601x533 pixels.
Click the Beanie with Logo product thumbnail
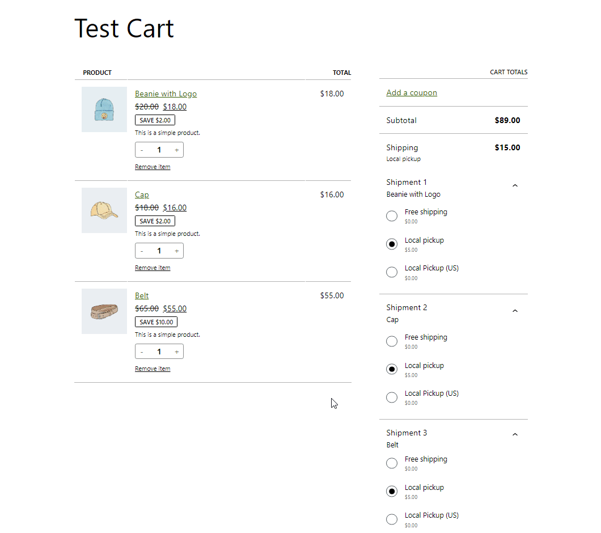[x=104, y=109]
